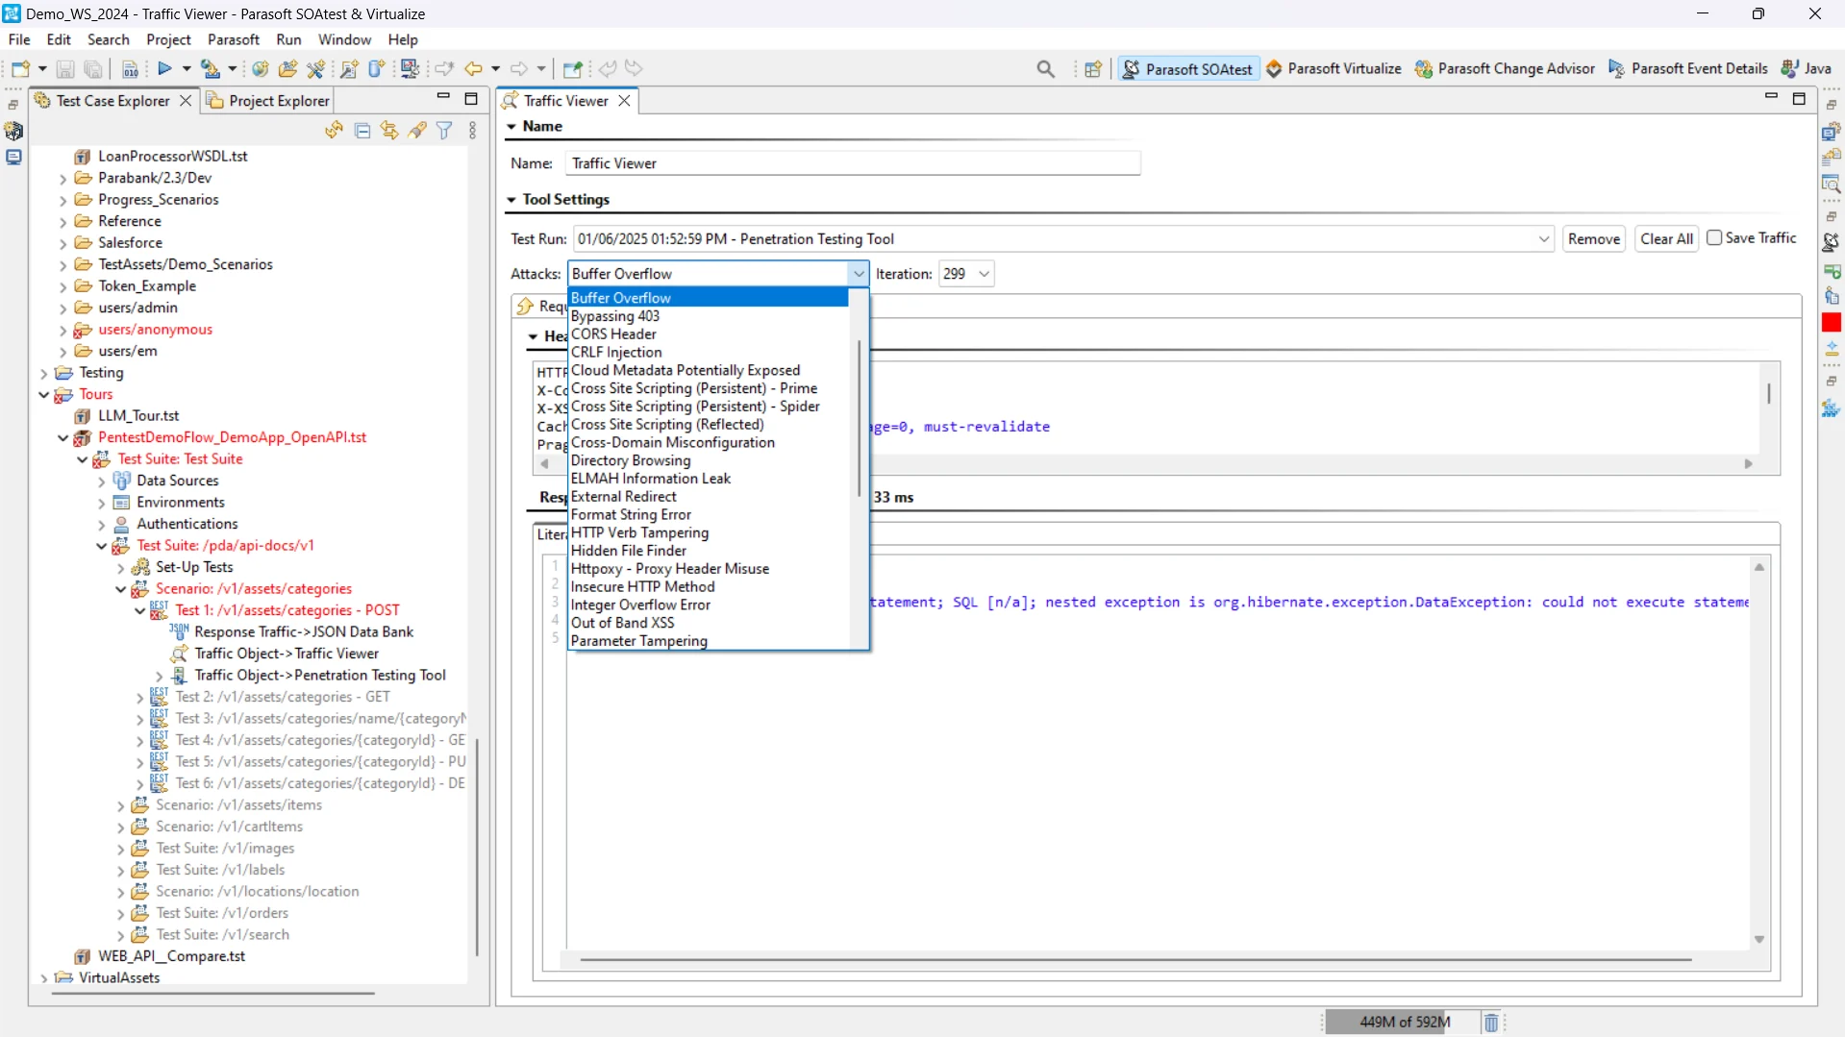Click the yellow Back navigation arrow
Viewport: 1845px width, 1037px height.
pos(473,69)
